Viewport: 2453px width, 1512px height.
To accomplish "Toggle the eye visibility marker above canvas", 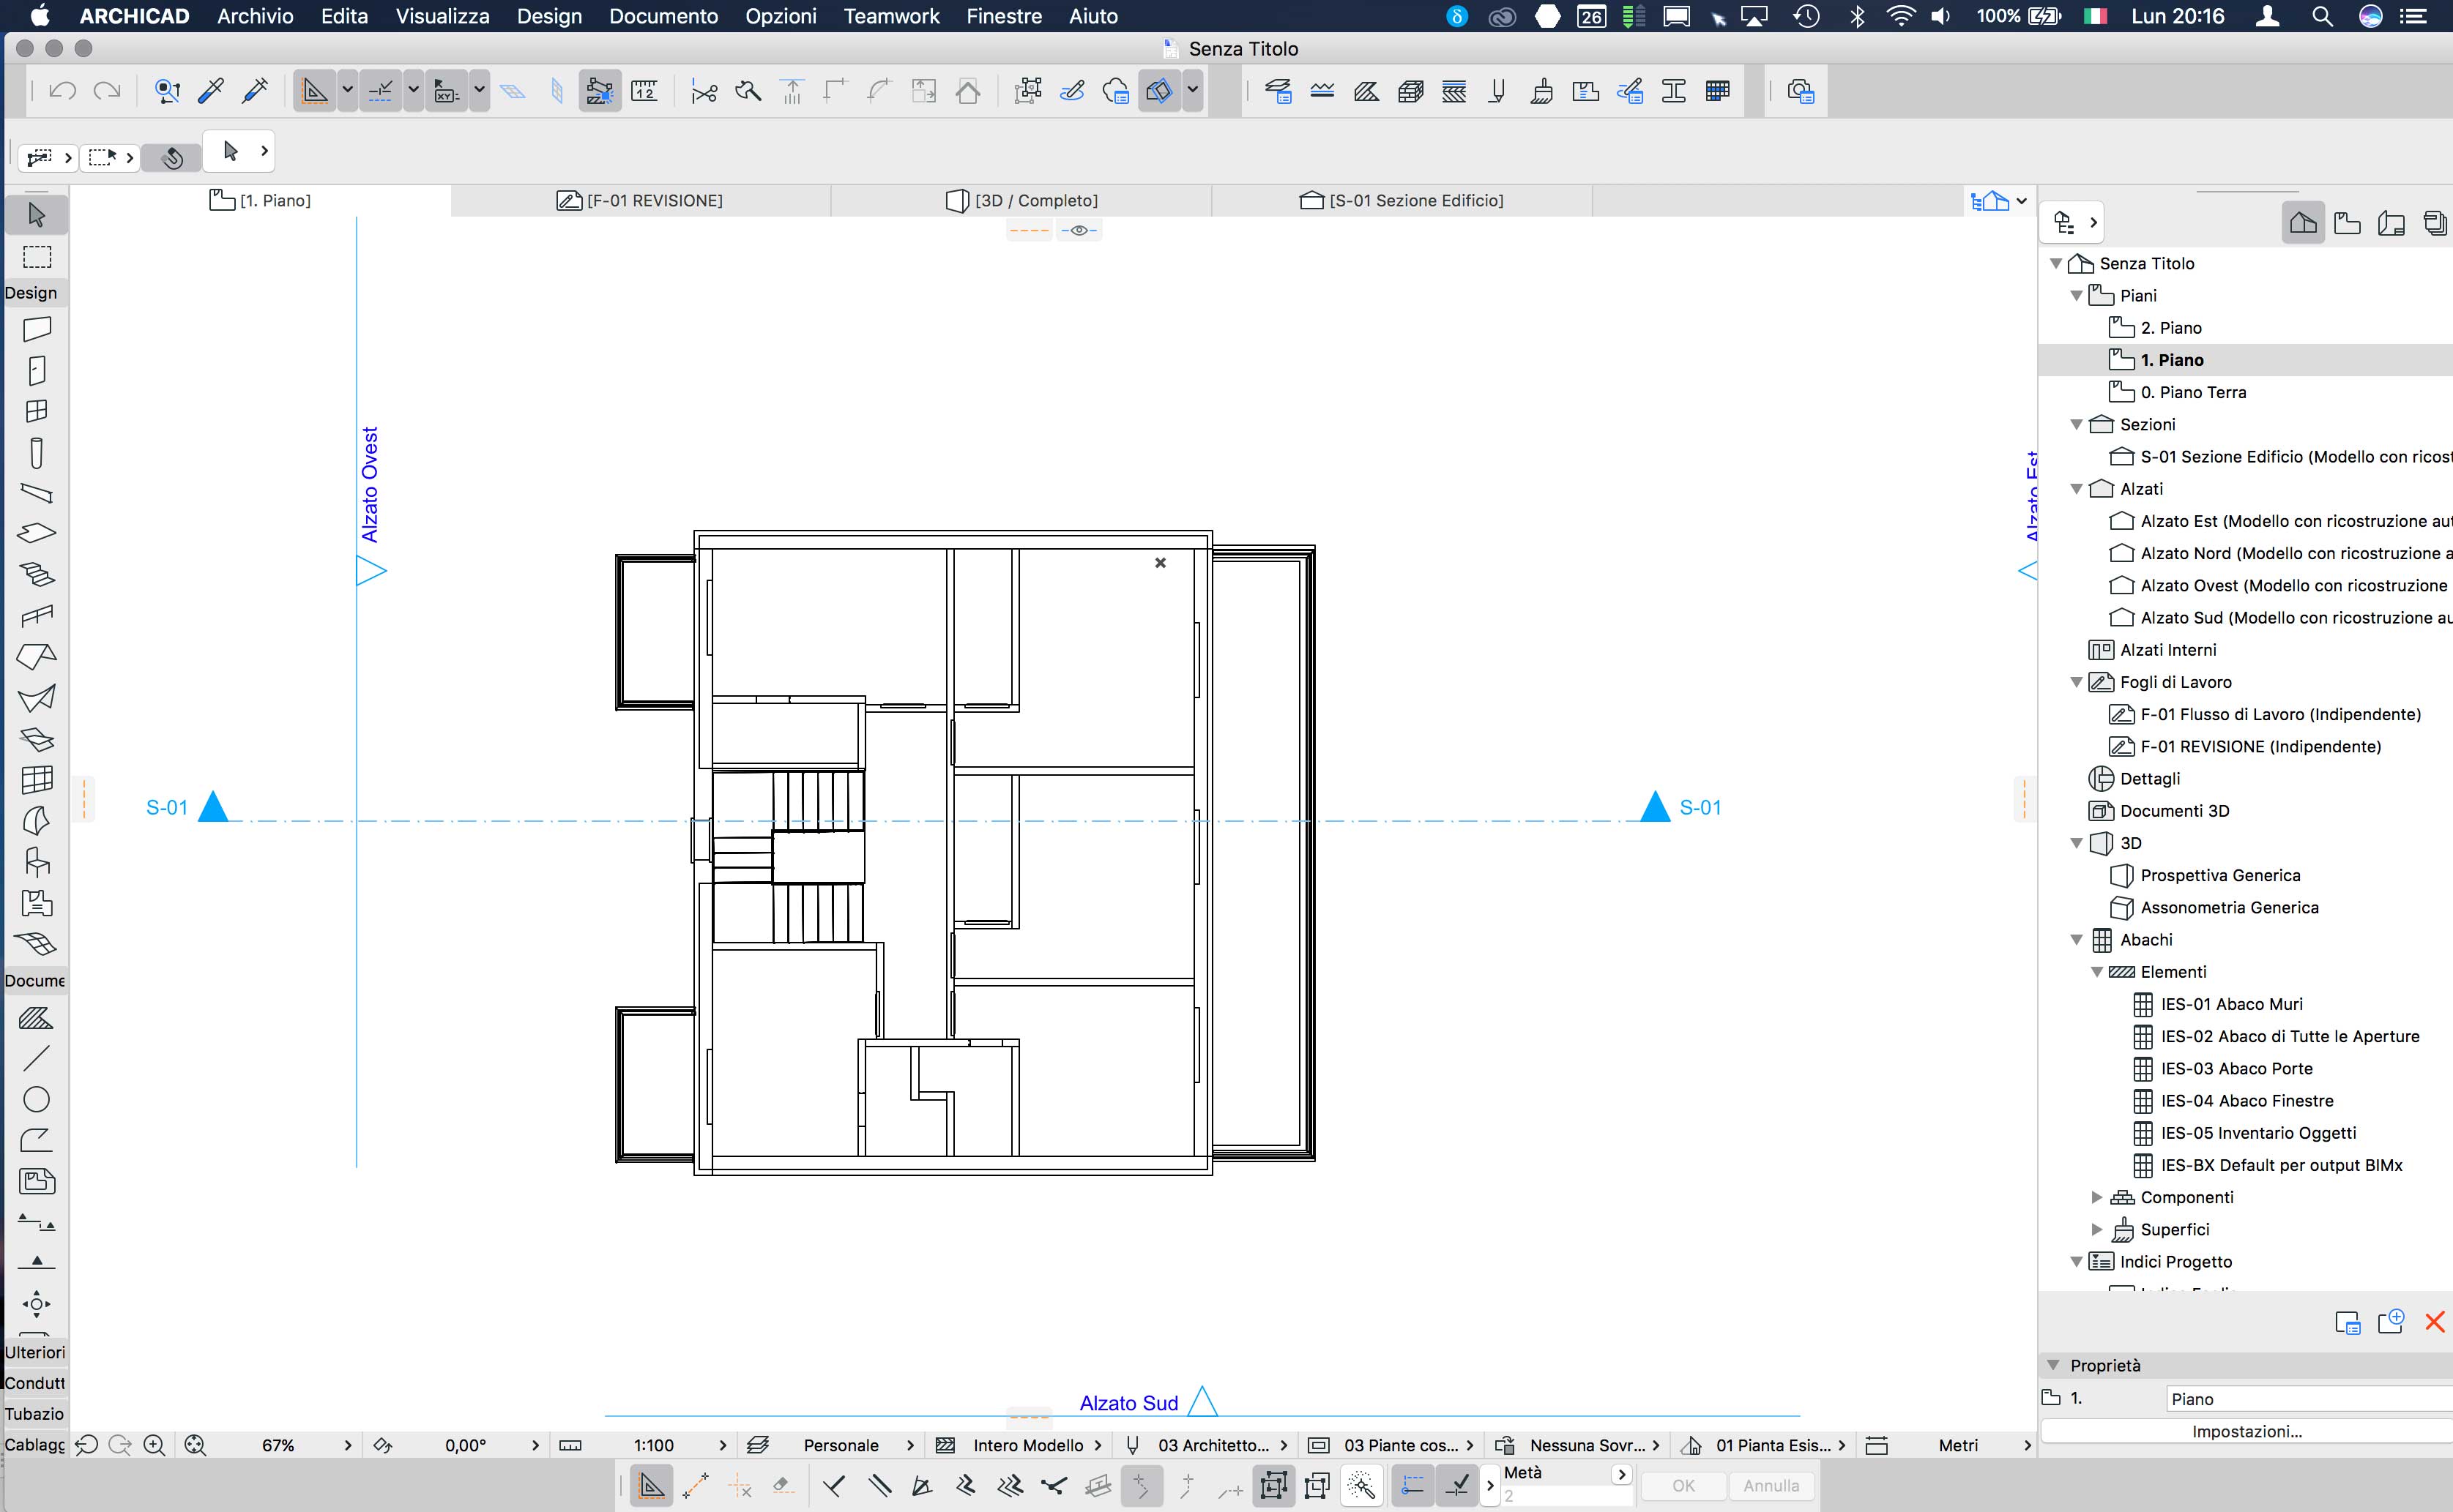I will tap(1079, 230).
